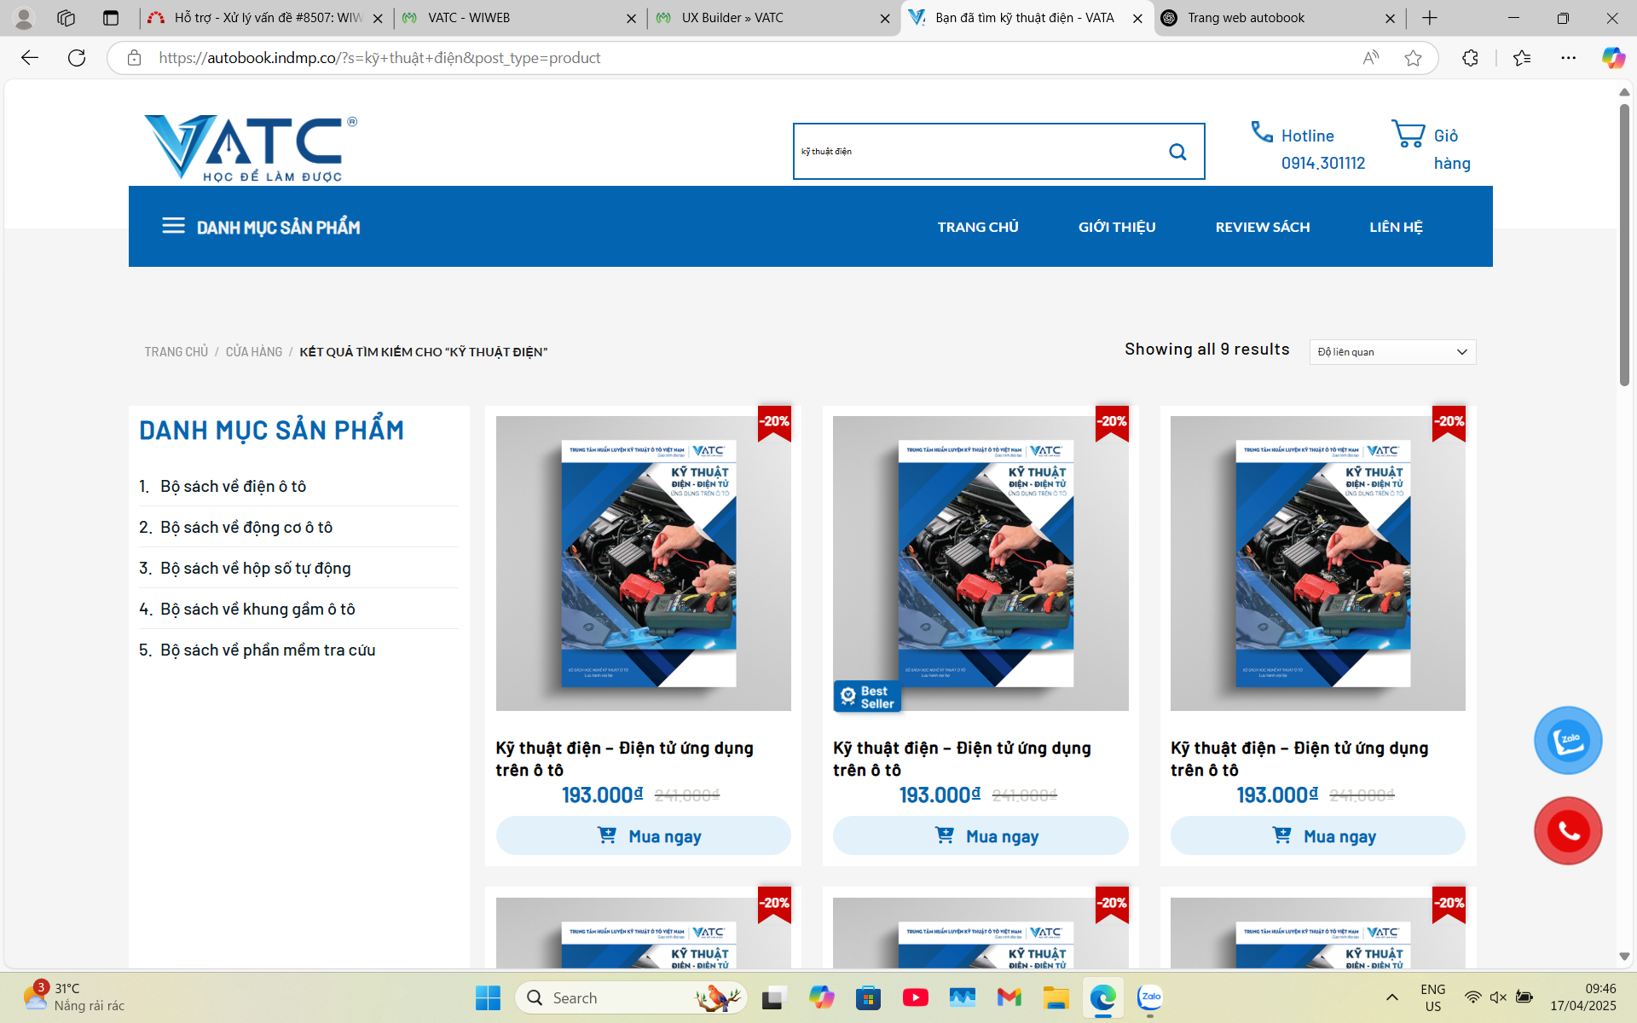Open YouTube from taskbar
Screen dimensions: 1637x1023
(x=916, y=997)
